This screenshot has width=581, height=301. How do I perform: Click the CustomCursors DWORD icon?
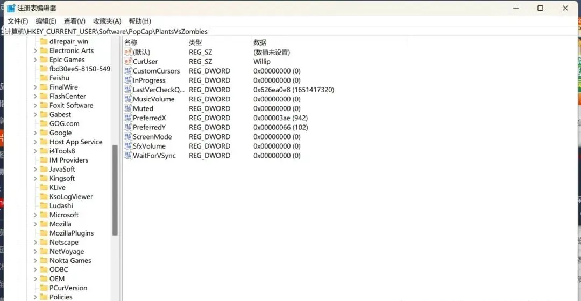click(x=128, y=71)
